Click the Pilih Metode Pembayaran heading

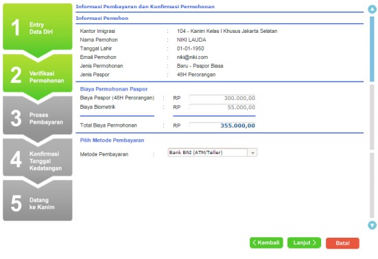[x=112, y=140]
